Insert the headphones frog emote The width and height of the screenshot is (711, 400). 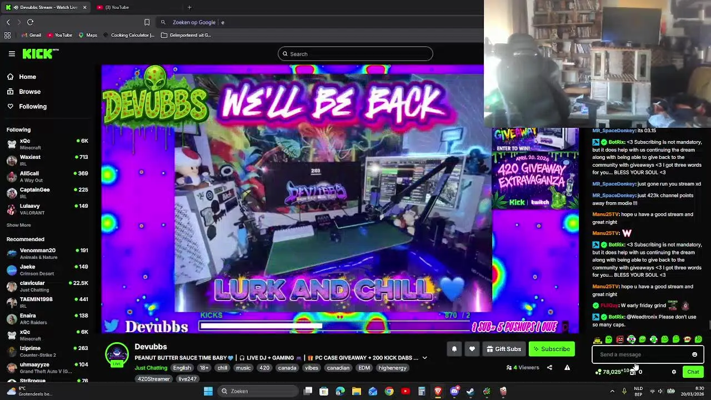[631, 339]
